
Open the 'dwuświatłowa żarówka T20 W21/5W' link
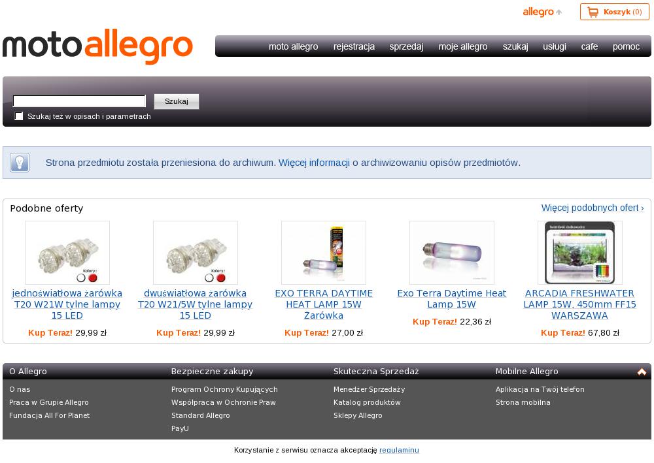(195, 304)
